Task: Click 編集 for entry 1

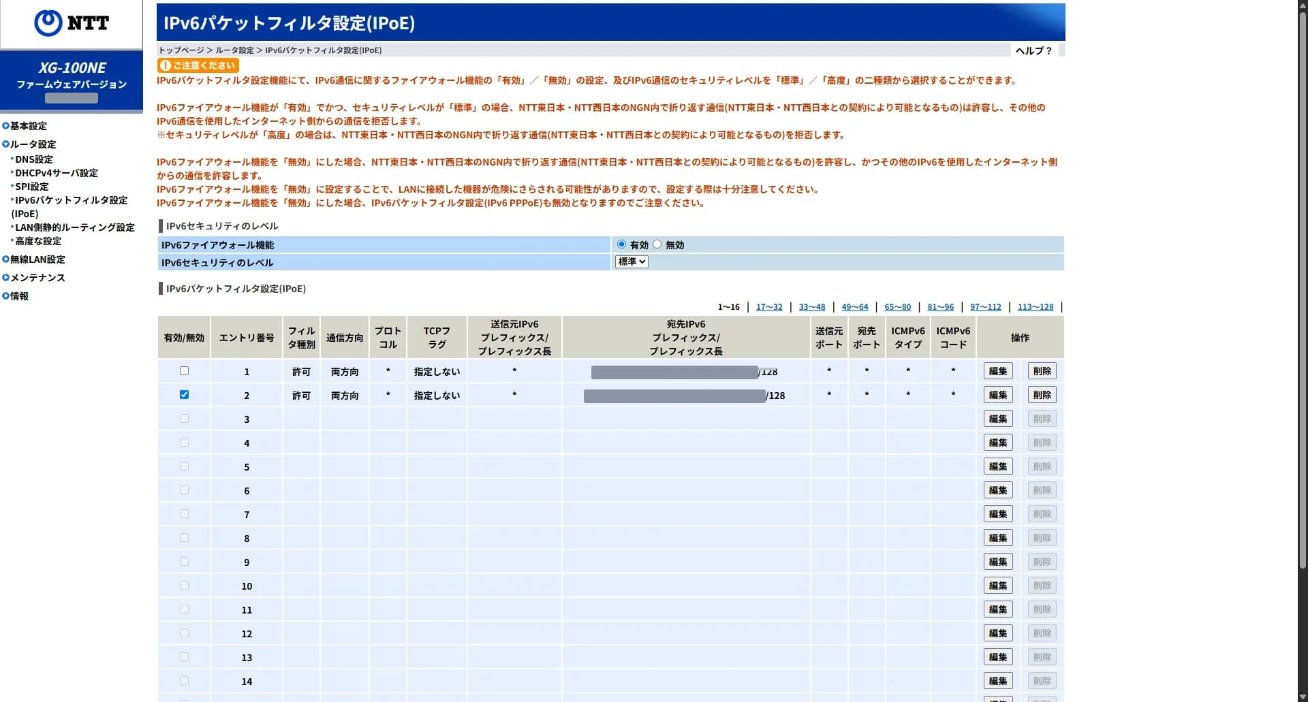Action: (998, 371)
